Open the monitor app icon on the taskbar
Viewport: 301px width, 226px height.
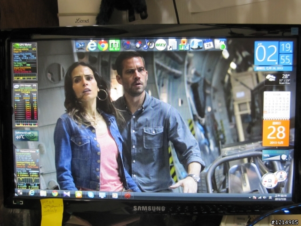point(103,195)
